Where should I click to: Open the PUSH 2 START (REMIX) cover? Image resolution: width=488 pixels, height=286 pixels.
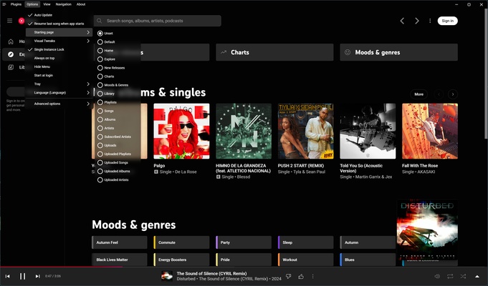[305, 131]
